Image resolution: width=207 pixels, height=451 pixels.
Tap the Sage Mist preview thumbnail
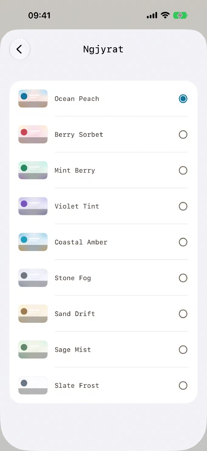click(33, 350)
